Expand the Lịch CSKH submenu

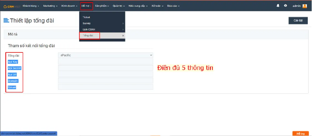click(x=102, y=29)
